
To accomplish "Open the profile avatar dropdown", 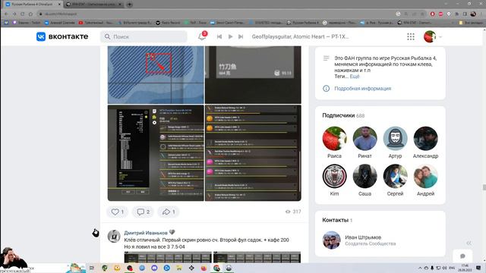I will pos(433,36).
